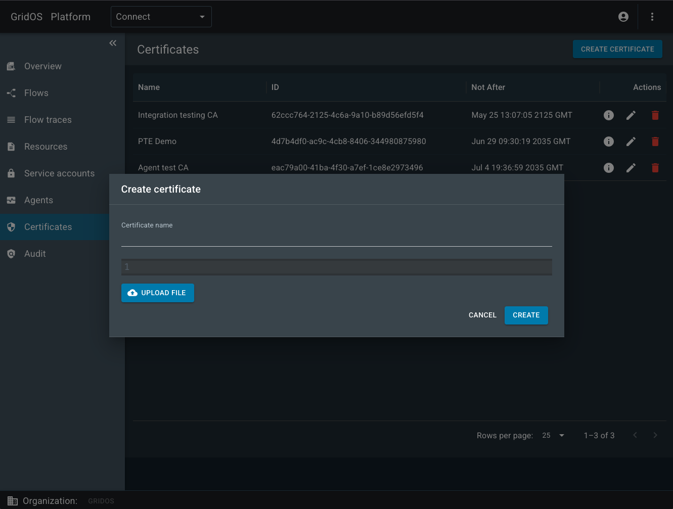The image size is (673, 509).
Task: Click the Overview sidebar icon
Action: (11, 66)
